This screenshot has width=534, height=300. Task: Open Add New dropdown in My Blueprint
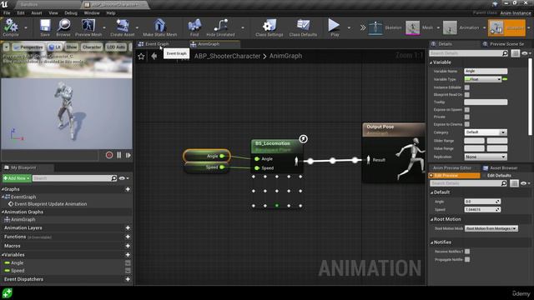click(x=17, y=177)
